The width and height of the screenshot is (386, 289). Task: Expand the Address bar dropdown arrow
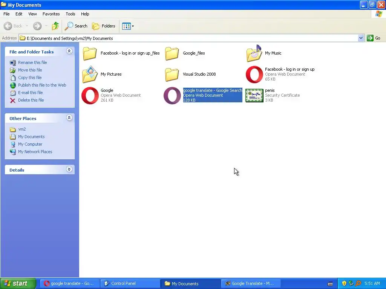(361, 38)
